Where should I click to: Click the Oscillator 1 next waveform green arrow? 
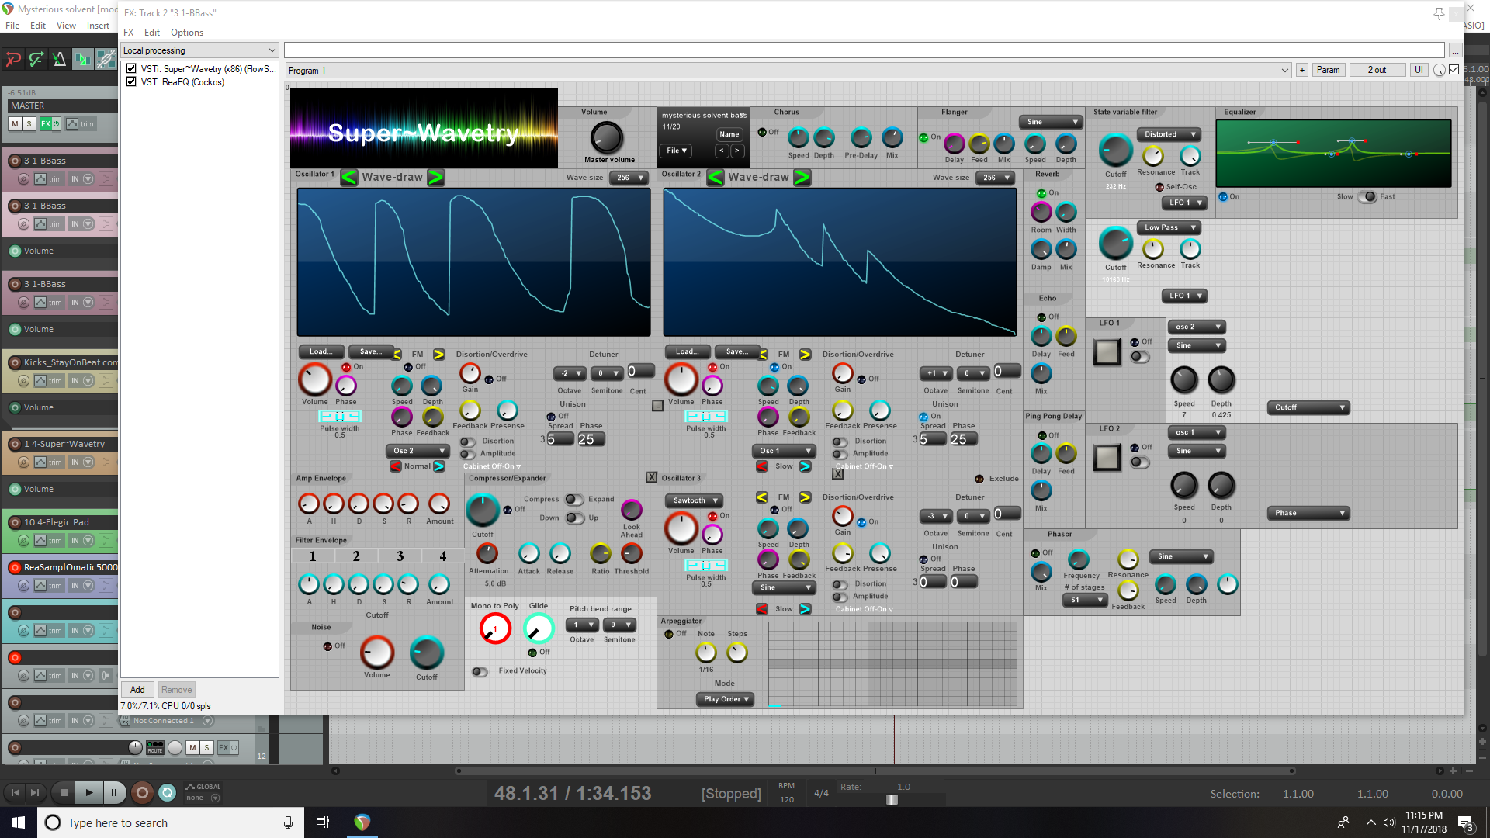436,178
